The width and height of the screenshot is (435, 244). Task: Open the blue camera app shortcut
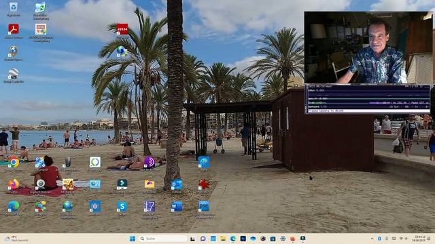click(95, 206)
